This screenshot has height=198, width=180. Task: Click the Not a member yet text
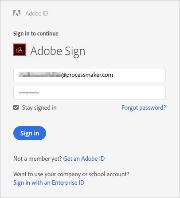[38, 158]
